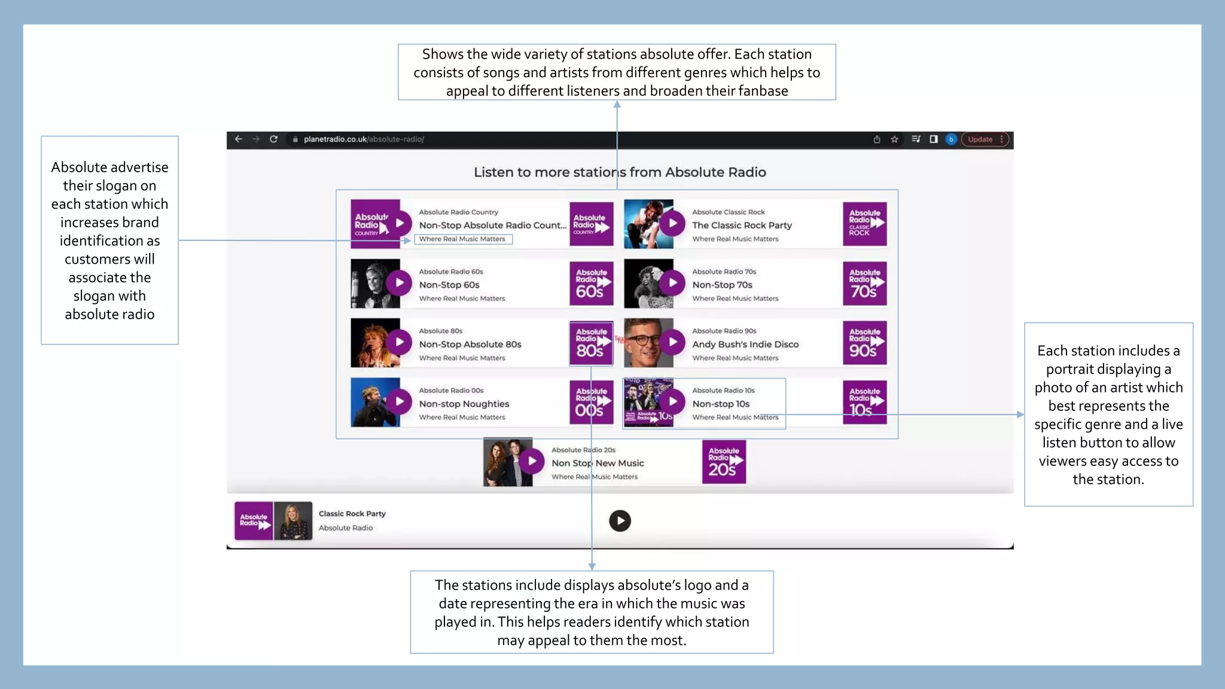Bookmark page with star icon
This screenshot has height=689, width=1225.
[x=894, y=139]
